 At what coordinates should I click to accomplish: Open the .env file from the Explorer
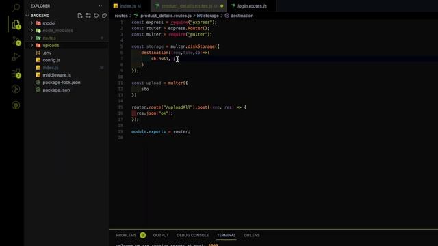[47, 53]
